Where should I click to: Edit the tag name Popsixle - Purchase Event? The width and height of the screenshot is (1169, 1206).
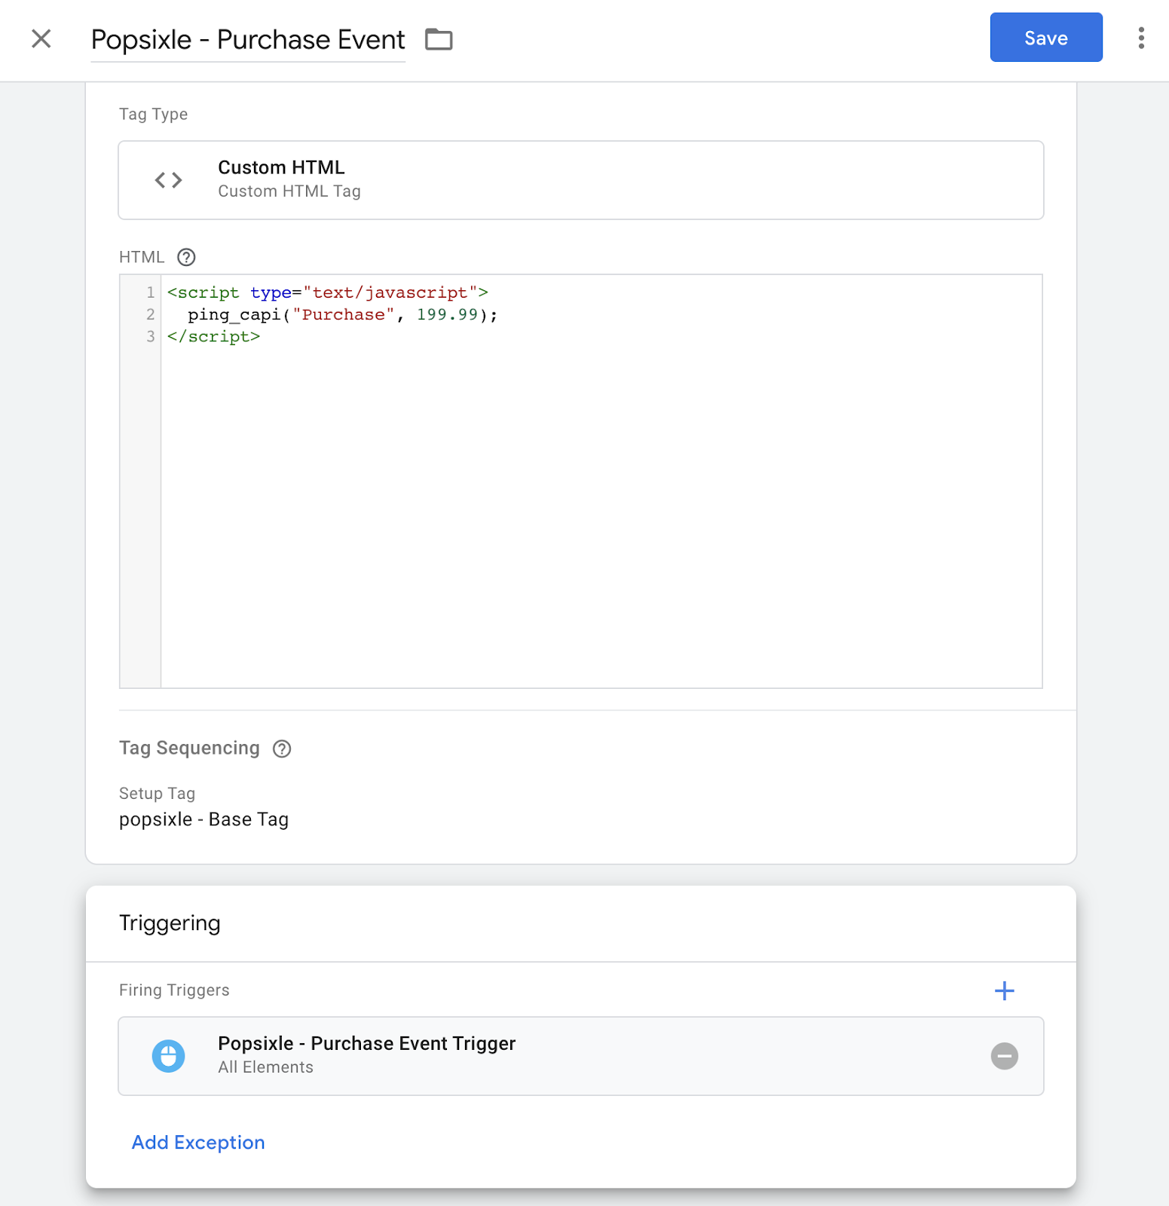coord(248,40)
